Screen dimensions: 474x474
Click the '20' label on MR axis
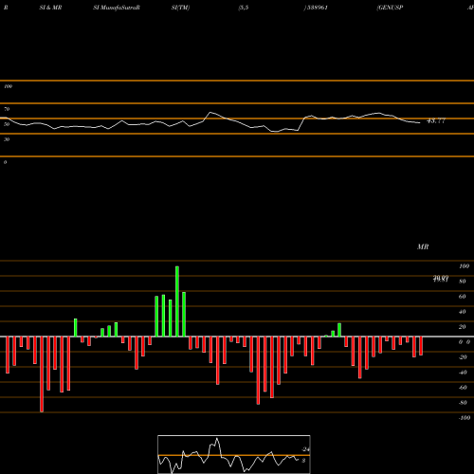click(463, 327)
